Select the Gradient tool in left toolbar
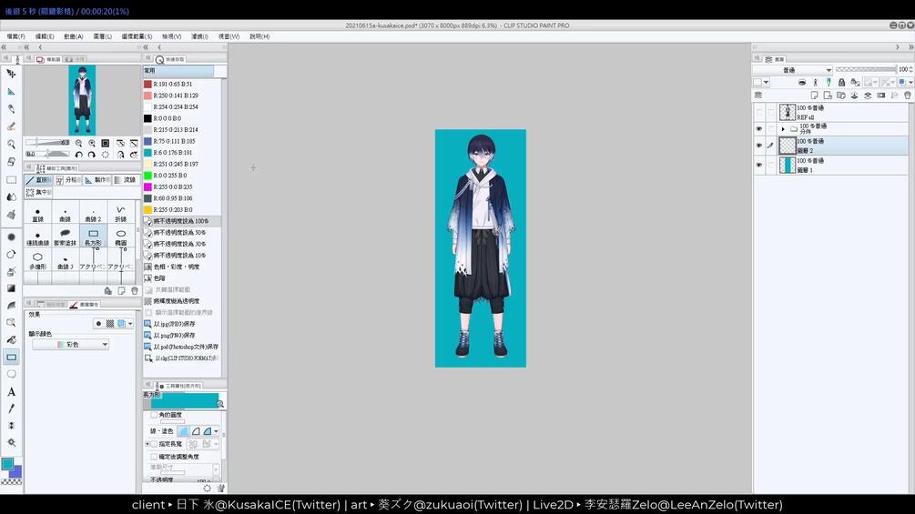This screenshot has height=514, width=915. [x=11, y=288]
